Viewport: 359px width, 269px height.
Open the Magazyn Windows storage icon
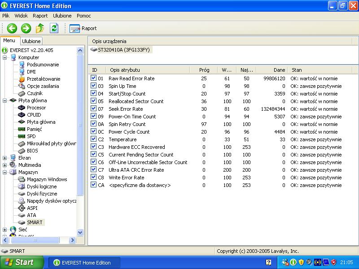(x=22, y=179)
